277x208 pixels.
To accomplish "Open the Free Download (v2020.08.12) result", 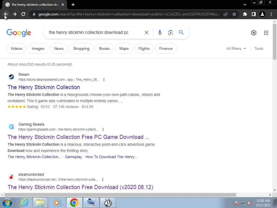I will pyautogui.click(x=80, y=187).
